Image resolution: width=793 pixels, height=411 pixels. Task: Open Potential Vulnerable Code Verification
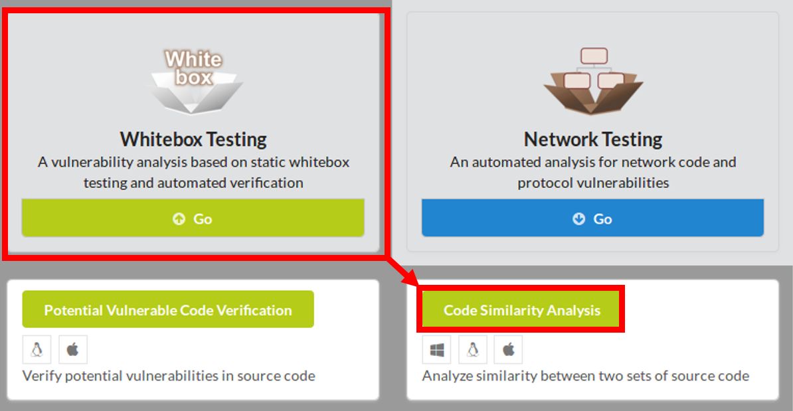(x=168, y=310)
